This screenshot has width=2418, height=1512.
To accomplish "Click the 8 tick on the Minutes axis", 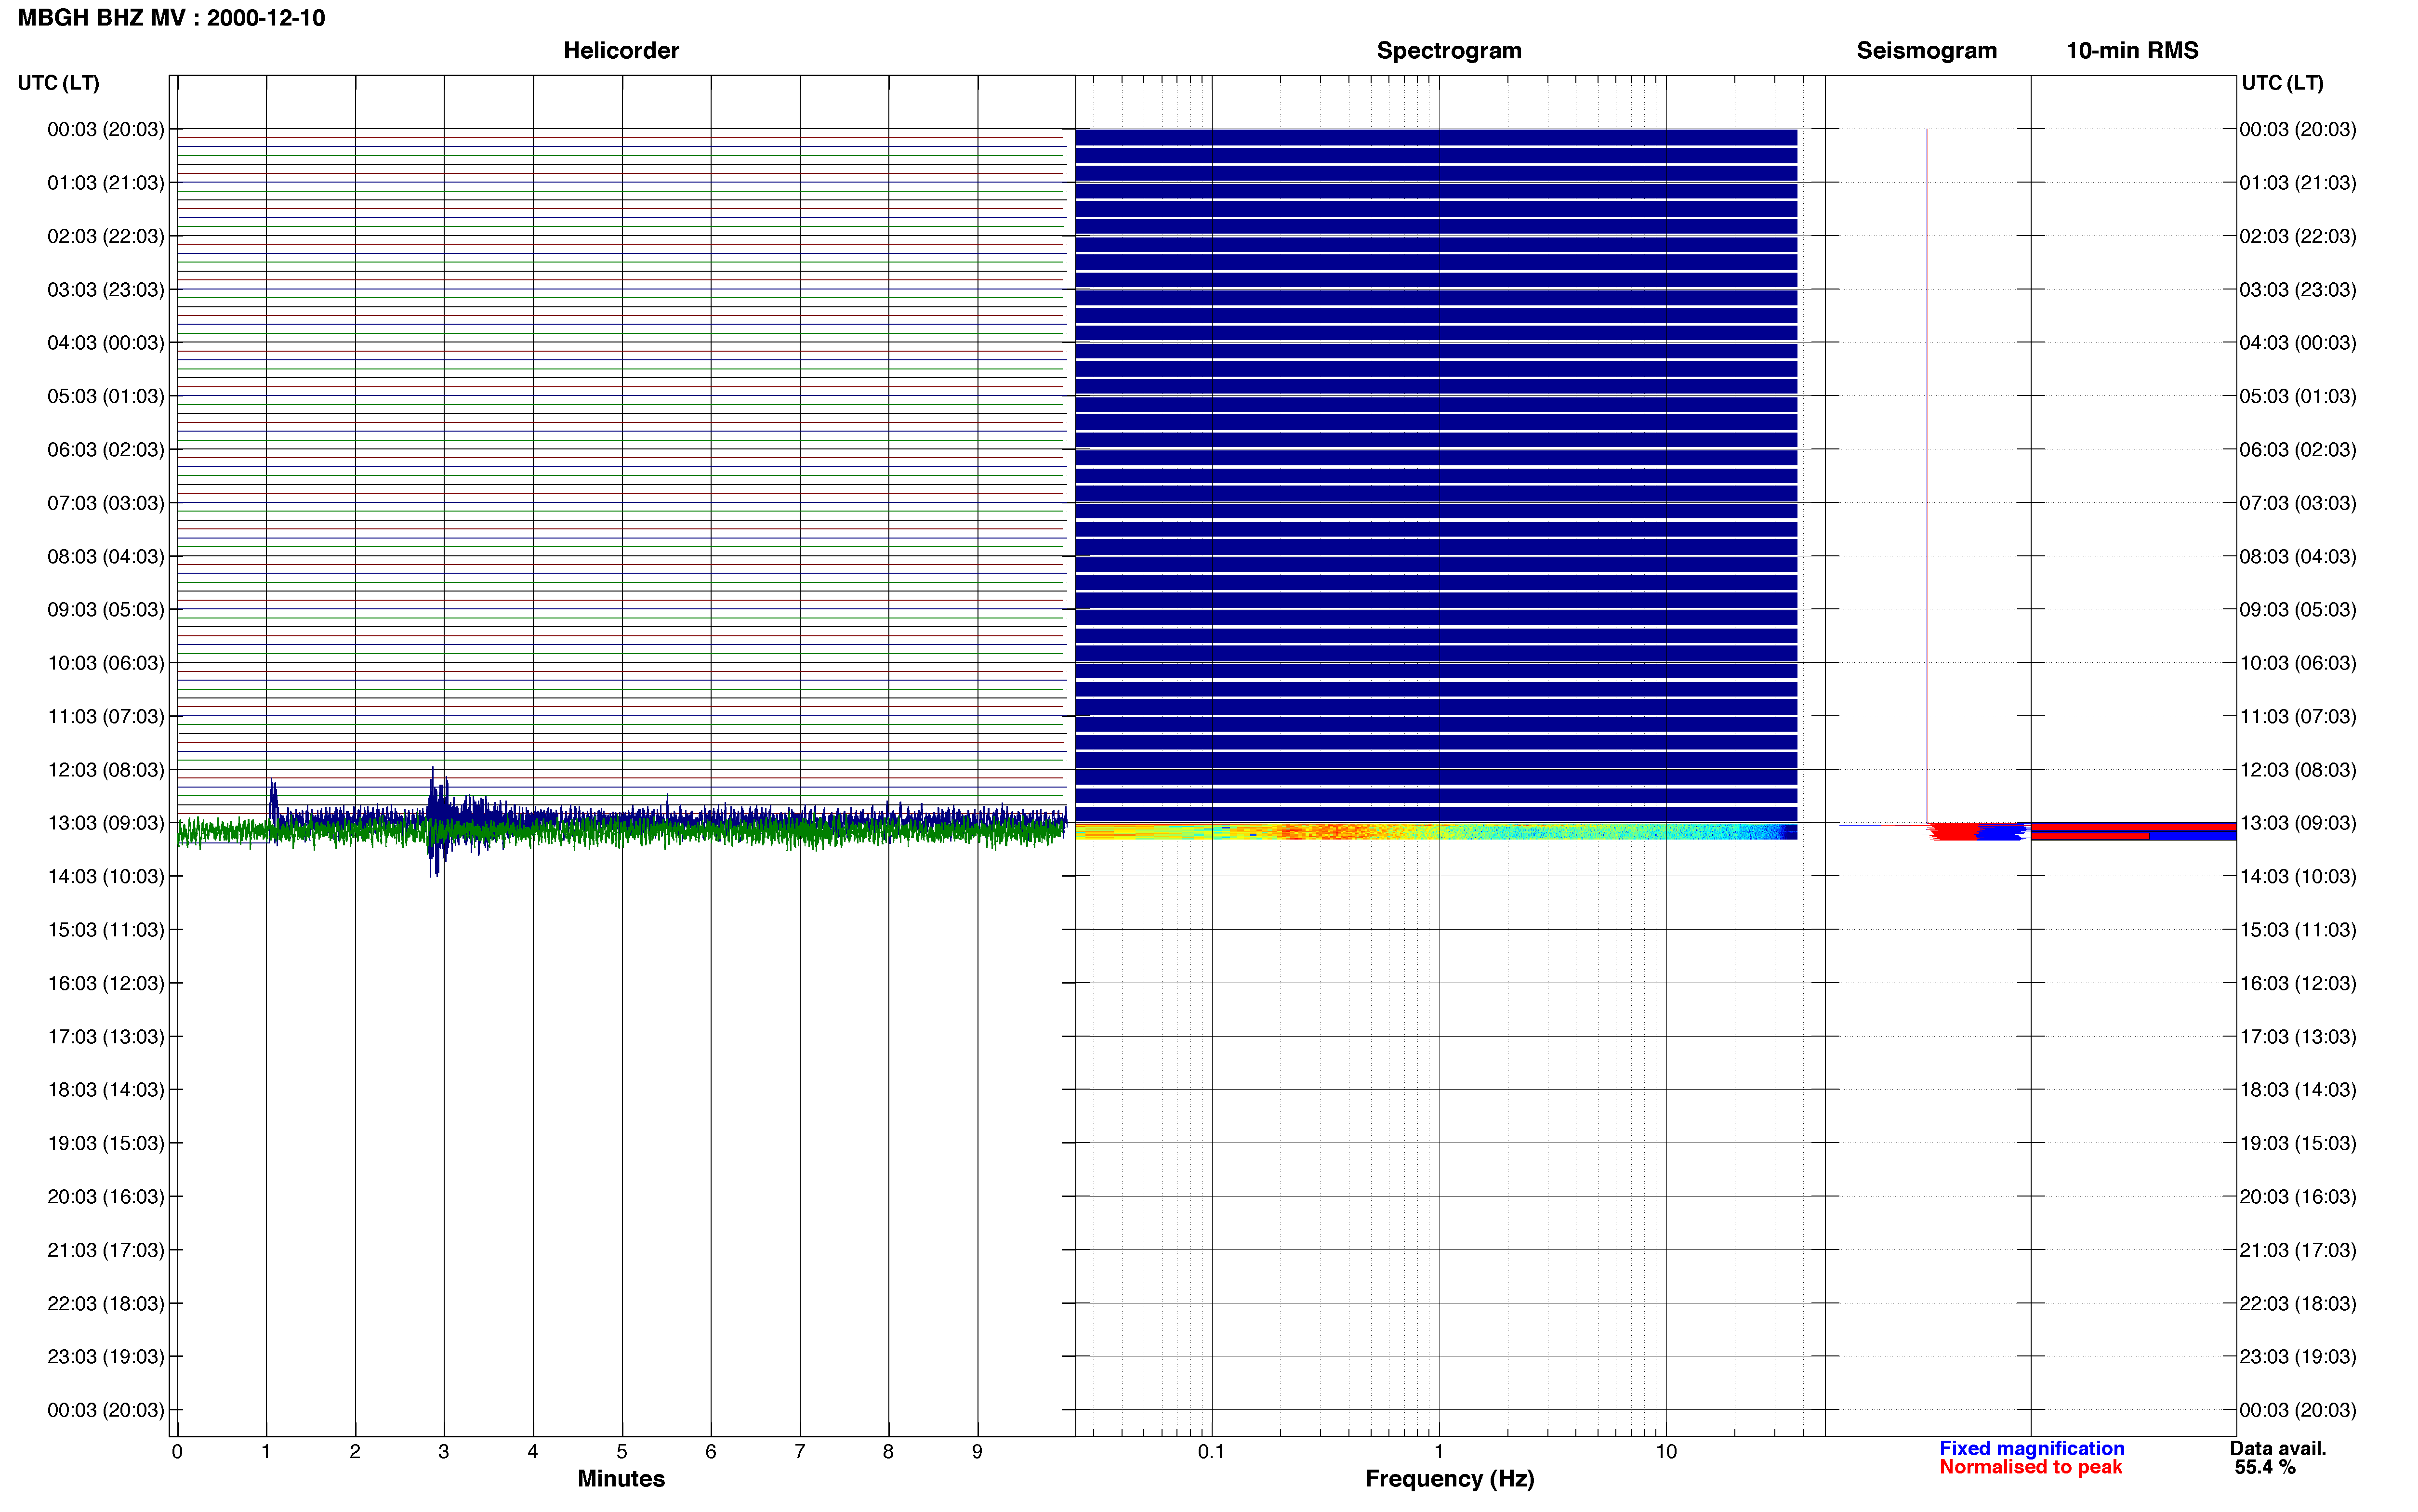I will [888, 1451].
